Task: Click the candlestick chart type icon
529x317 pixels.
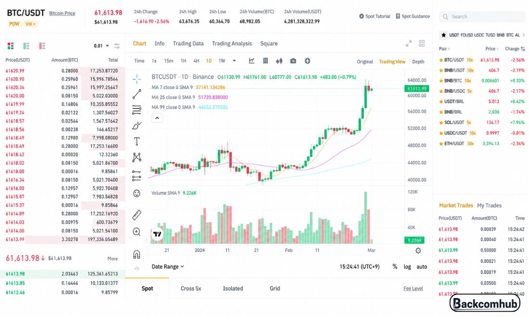Action: tap(279, 61)
